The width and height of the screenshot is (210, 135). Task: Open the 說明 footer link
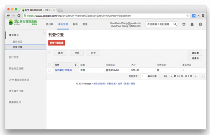point(120,84)
